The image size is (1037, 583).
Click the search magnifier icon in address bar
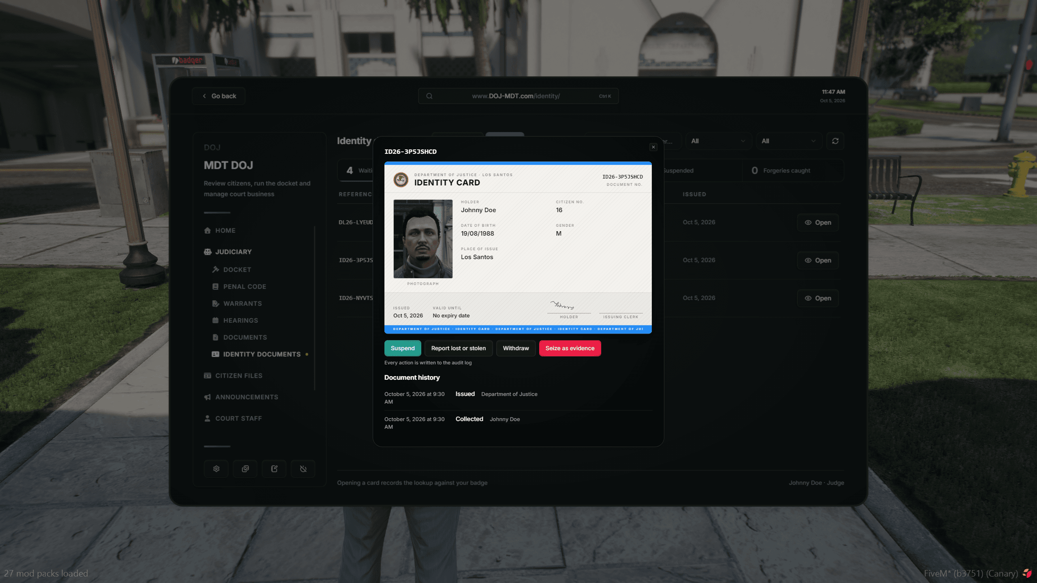tap(429, 96)
